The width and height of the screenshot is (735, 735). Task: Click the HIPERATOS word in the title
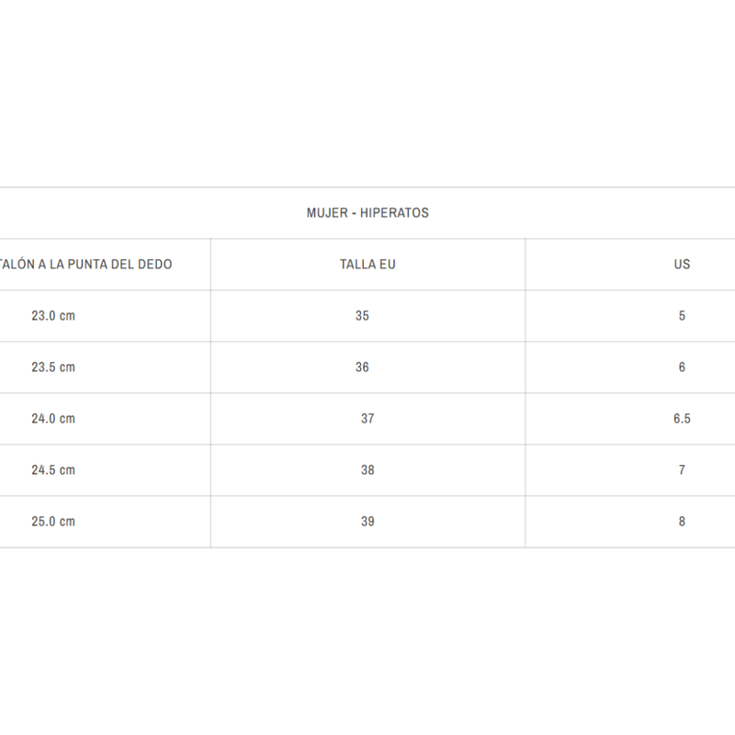pos(394,213)
